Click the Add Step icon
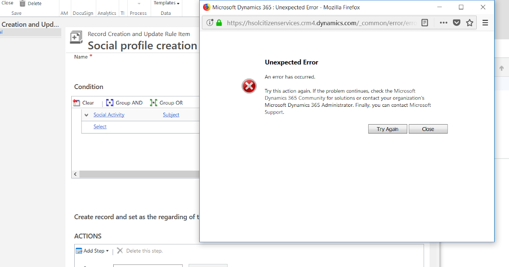Image resolution: width=509 pixels, height=267 pixels. [x=80, y=250]
